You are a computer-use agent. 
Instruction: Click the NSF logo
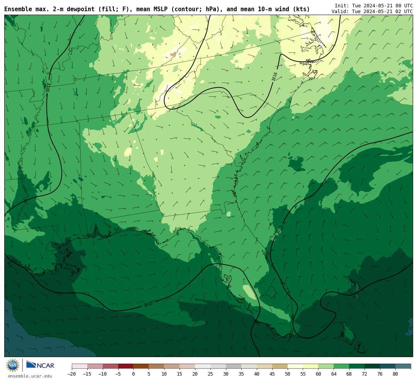(13, 365)
